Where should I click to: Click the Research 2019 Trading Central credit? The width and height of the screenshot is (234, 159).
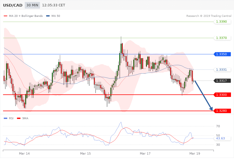209,16
